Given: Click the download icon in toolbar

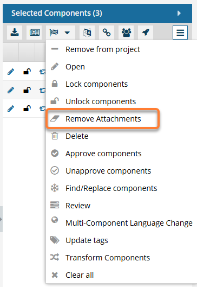Looking at the screenshot, I should click(15, 33).
